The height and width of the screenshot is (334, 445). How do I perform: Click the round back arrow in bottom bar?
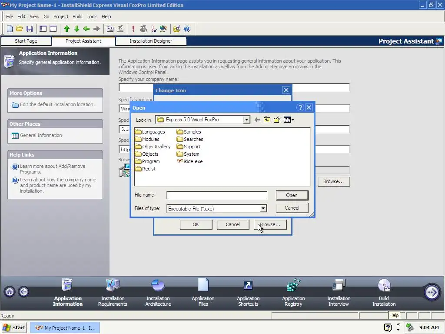(x=23, y=292)
